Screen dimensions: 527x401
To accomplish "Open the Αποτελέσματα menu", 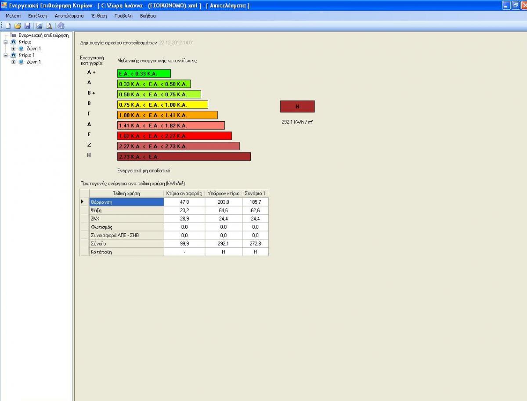I will 69,16.
